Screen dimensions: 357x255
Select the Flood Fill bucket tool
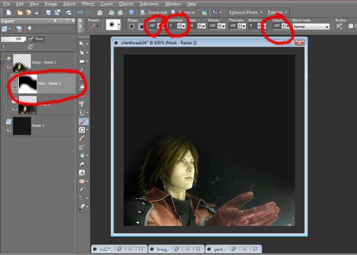click(82, 156)
